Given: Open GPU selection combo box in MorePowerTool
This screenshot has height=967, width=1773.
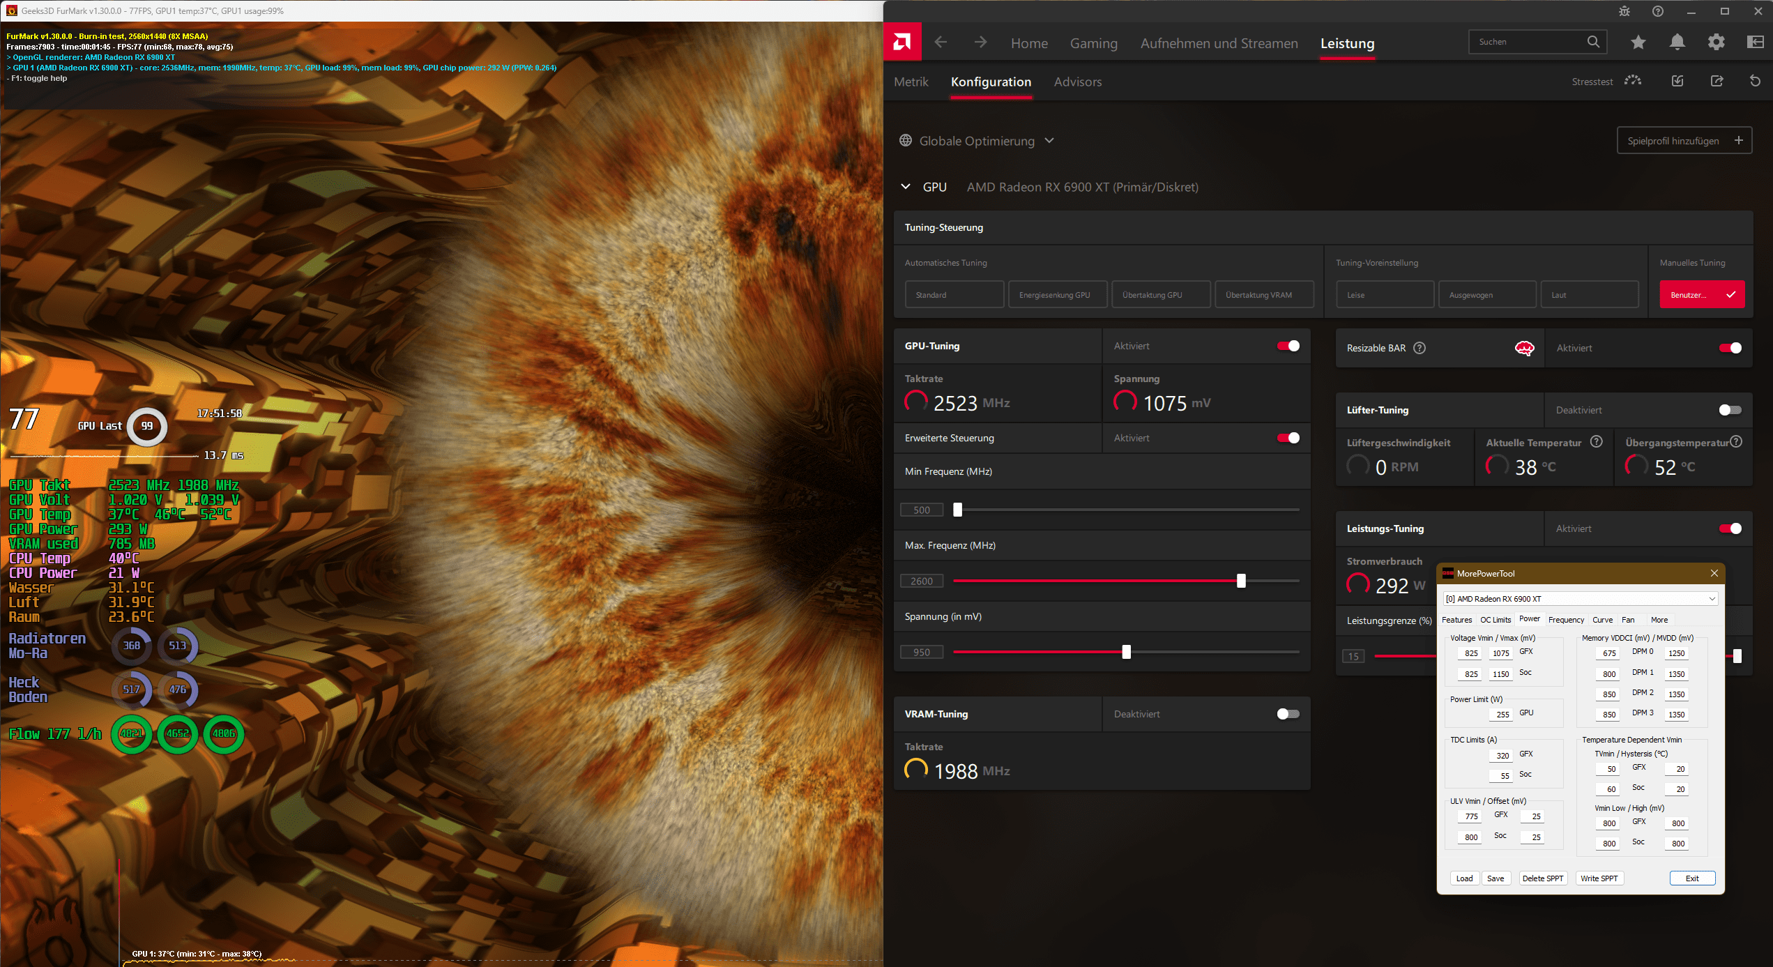Looking at the screenshot, I should pos(1580,599).
